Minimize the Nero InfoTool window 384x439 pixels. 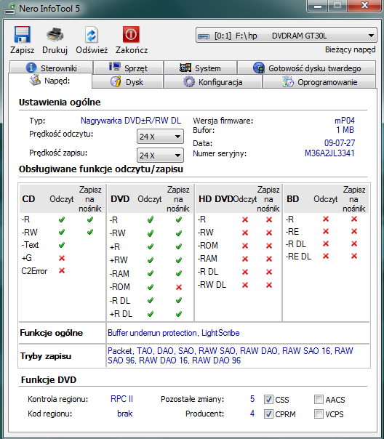click(318, 6)
